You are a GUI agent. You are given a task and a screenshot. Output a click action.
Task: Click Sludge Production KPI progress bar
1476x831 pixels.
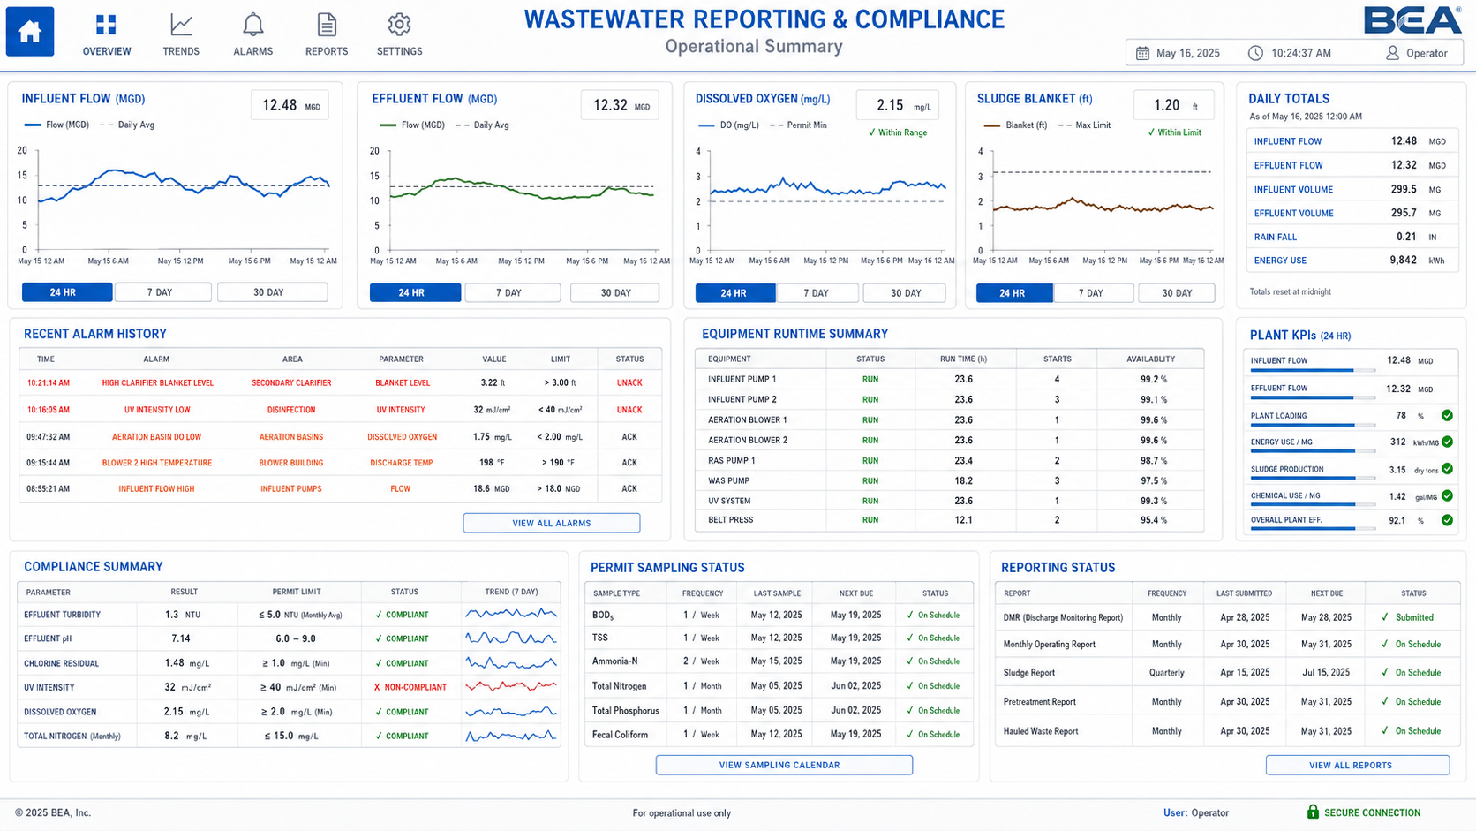pyautogui.click(x=1312, y=479)
